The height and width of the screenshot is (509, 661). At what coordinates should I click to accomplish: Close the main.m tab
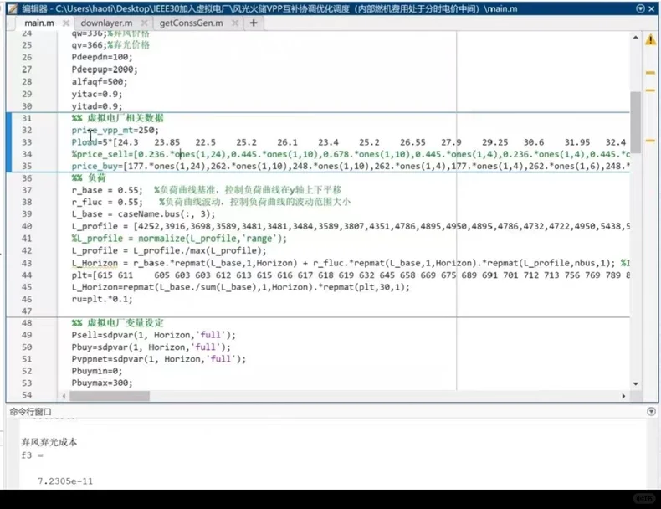click(66, 23)
